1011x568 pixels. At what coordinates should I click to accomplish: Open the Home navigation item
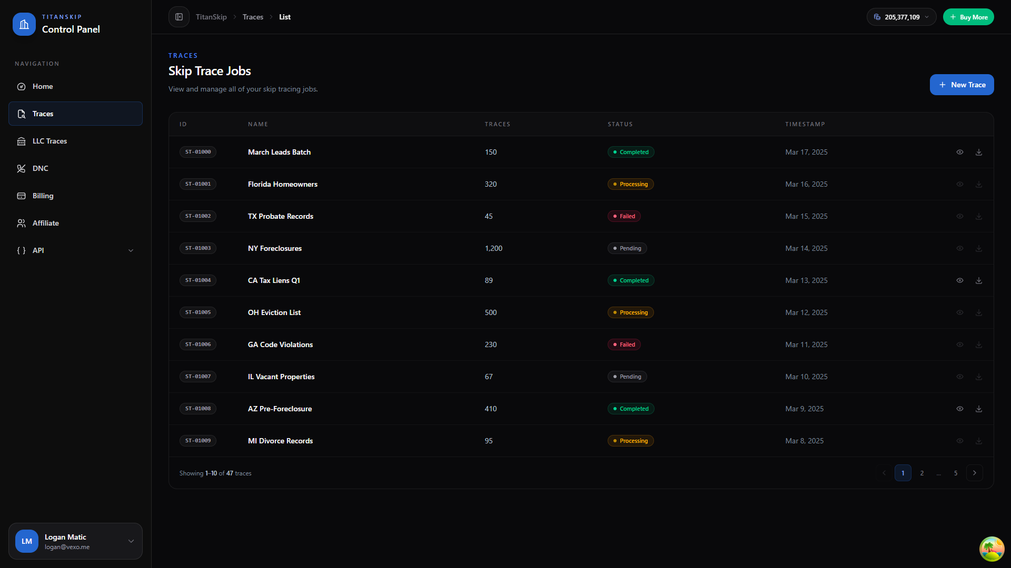coord(75,86)
